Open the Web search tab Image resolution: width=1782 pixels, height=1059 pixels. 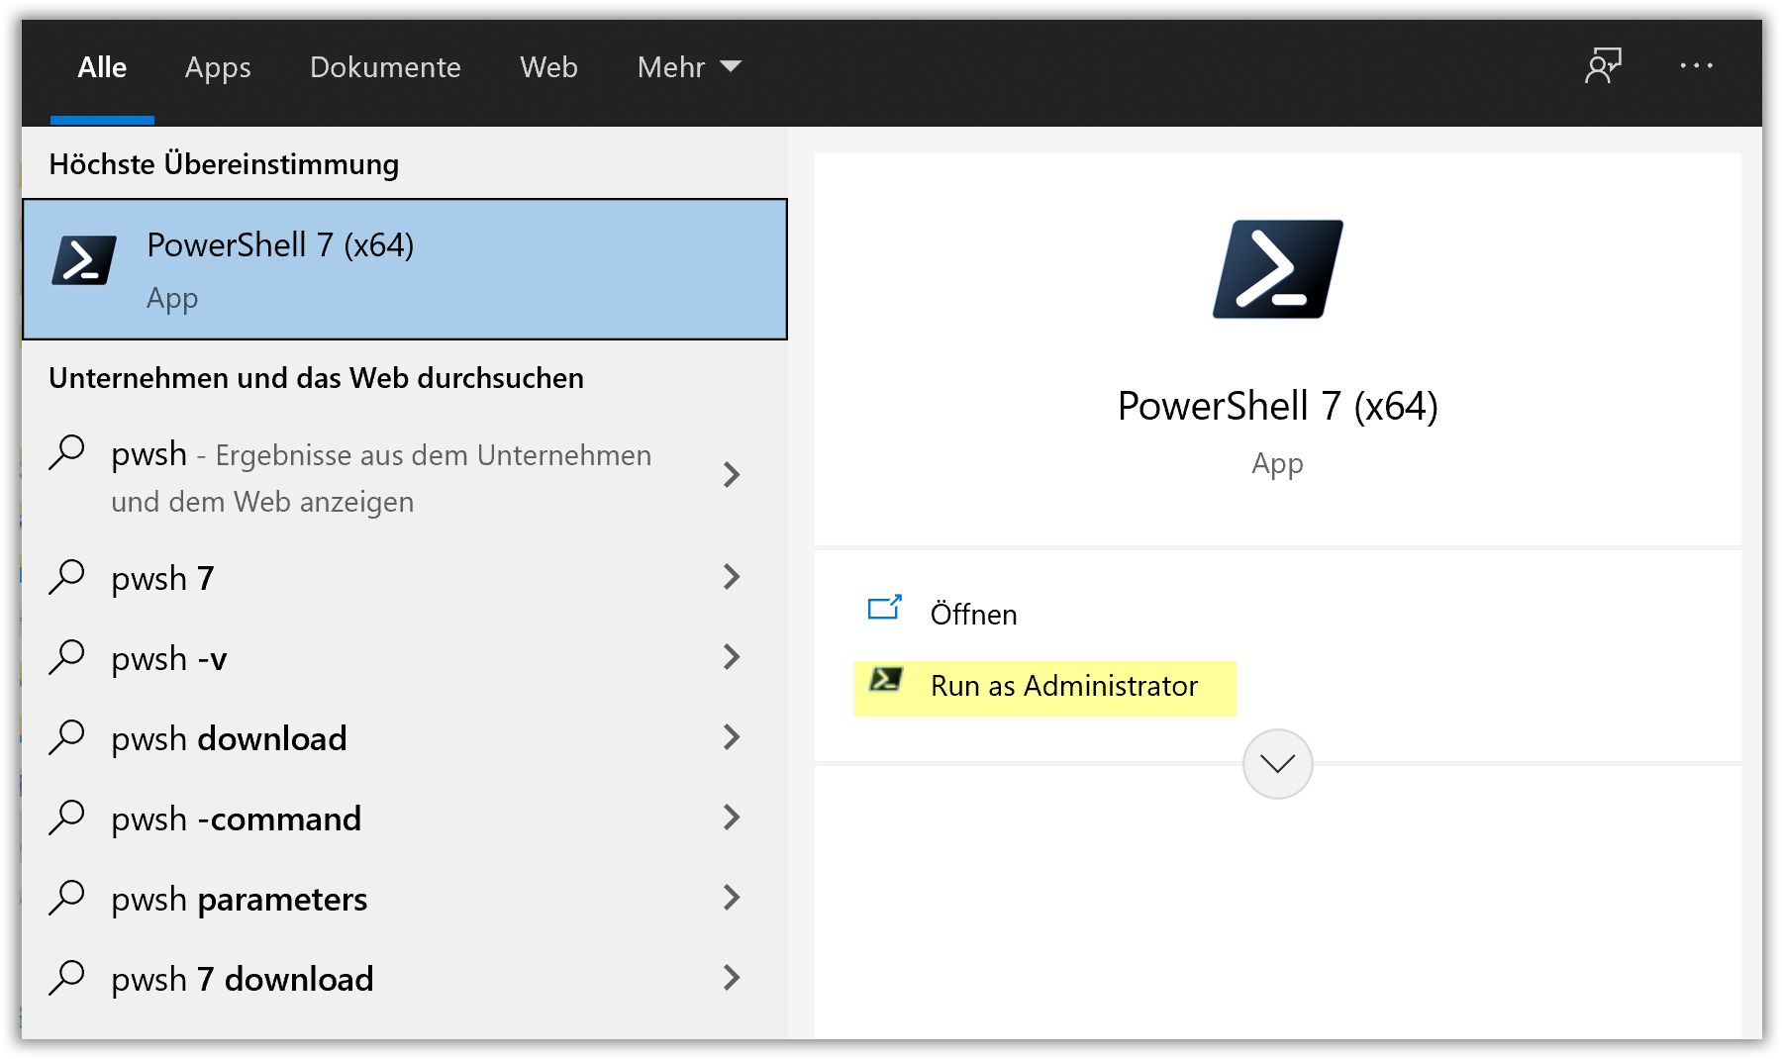pyautogui.click(x=548, y=67)
